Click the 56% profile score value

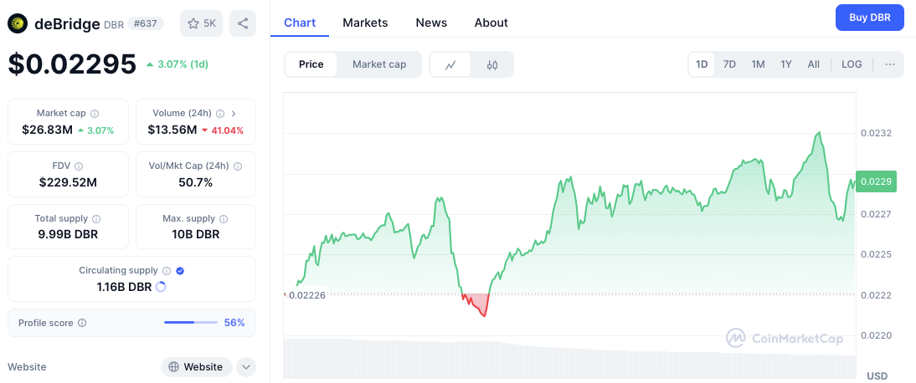pyautogui.click(x=234, y=323)
